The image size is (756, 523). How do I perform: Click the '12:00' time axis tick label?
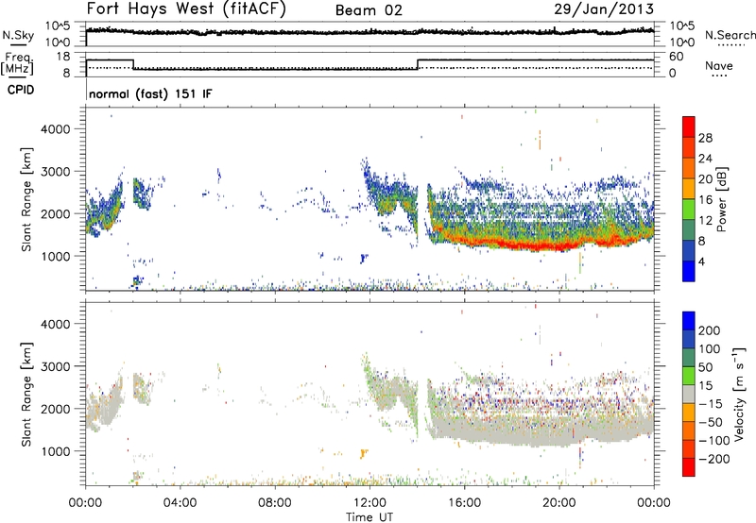[x=369, y=503]
